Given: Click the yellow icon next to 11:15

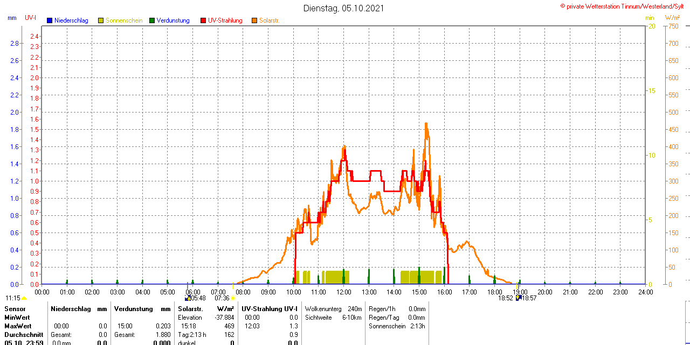Looking at the screenshot, I should coord(24,298).
